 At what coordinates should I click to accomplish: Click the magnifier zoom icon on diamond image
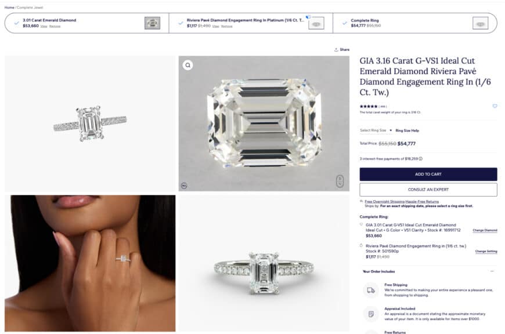point(187,66)
